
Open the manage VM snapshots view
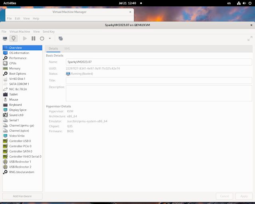61,39
